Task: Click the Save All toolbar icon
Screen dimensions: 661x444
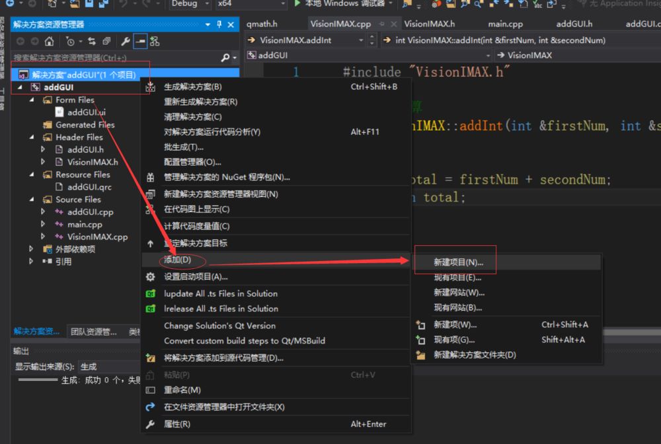Action: pyautogui.click(x=104, y=5)
